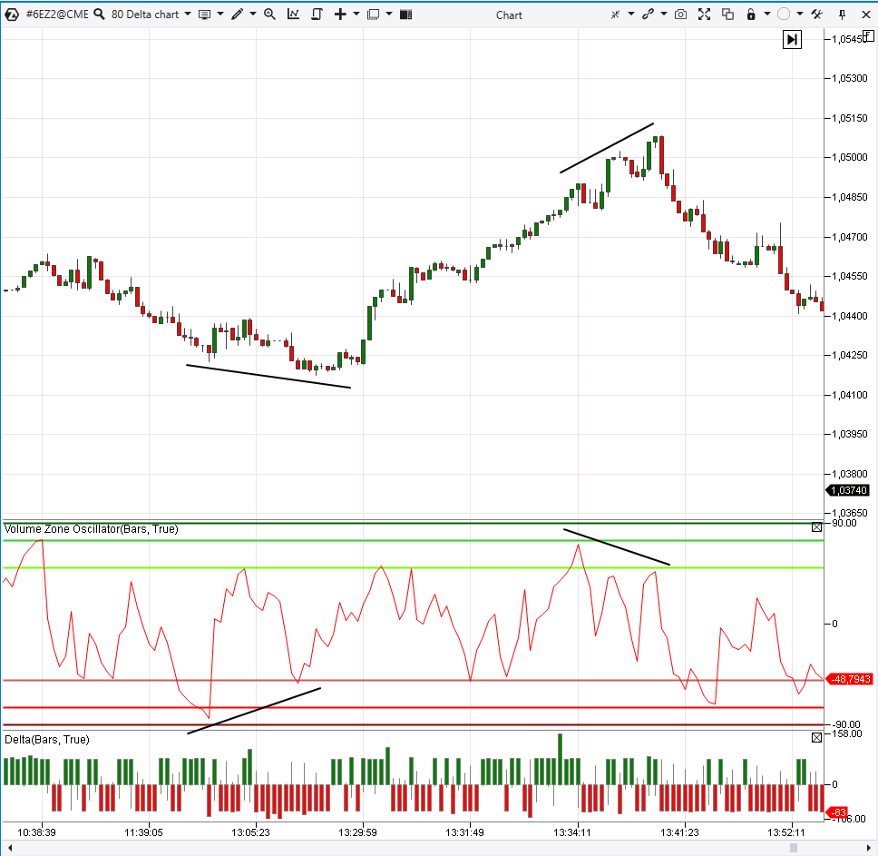Image resolution: width=878 pixels, height=856 pixels.
Task: Activate the chart zoom tool
Action: tap(269, 14)
